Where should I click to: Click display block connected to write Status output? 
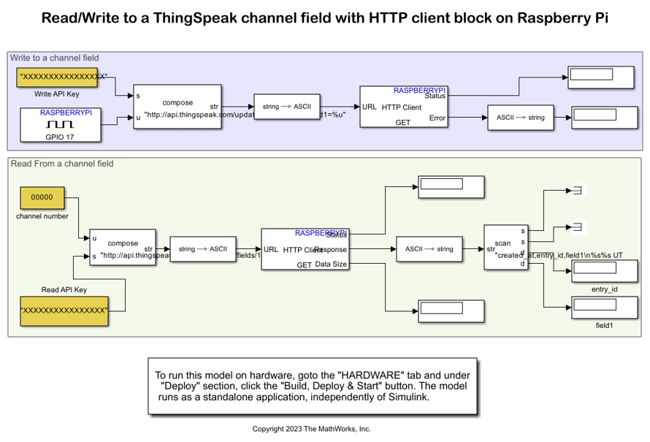[600, 77]
